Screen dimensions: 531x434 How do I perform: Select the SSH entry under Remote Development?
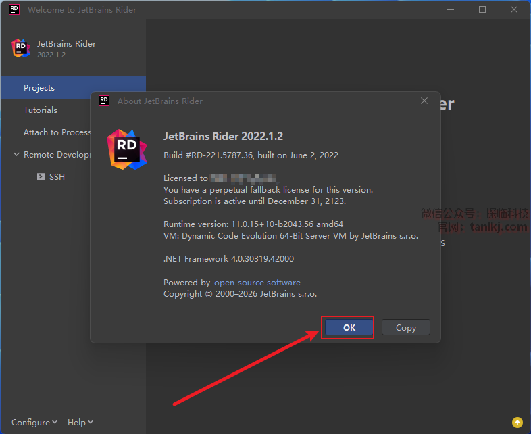click(x=57, y=177)
